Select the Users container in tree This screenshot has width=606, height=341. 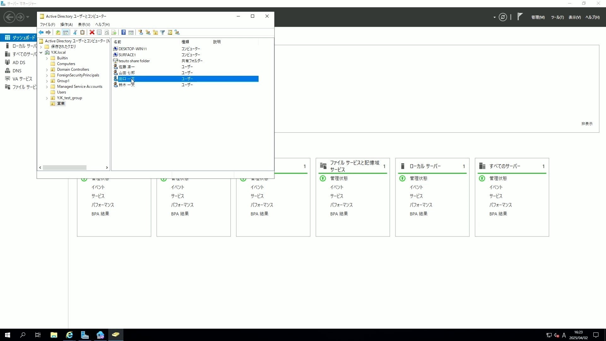61,92
